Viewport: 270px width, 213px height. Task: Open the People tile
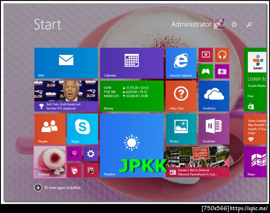49,129
